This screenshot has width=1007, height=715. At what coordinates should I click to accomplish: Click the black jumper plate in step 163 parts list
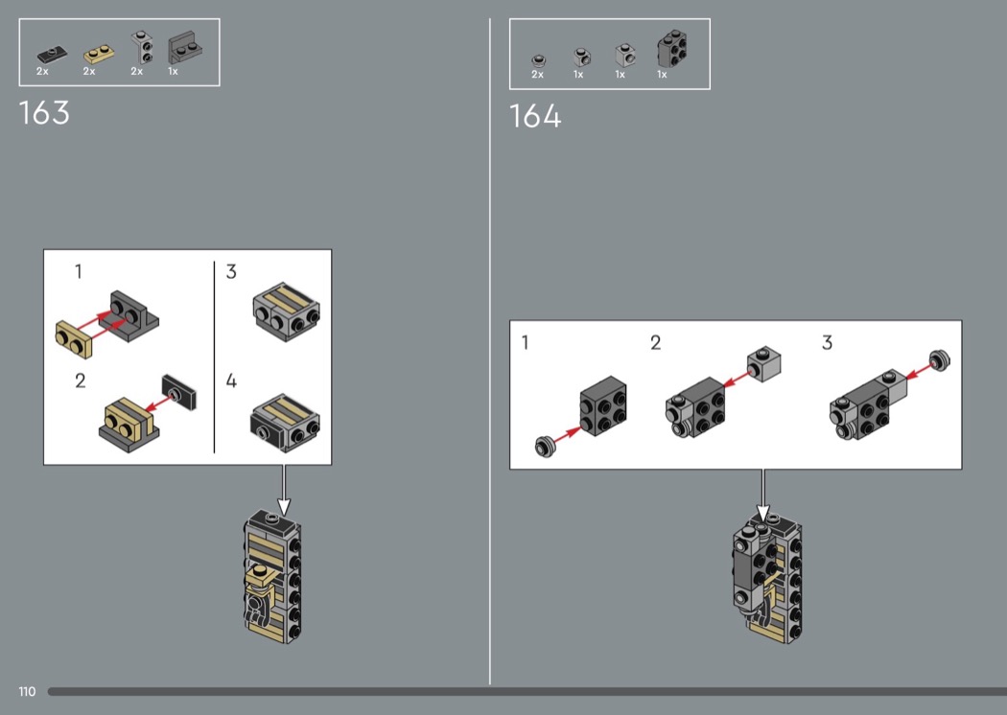pos(52,55)
